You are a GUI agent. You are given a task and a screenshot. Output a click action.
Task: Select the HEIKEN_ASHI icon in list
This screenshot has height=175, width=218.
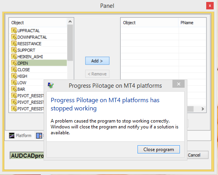tap(14, 56)
